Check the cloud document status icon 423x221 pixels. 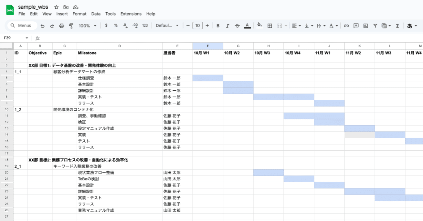[x=75, y=7]
